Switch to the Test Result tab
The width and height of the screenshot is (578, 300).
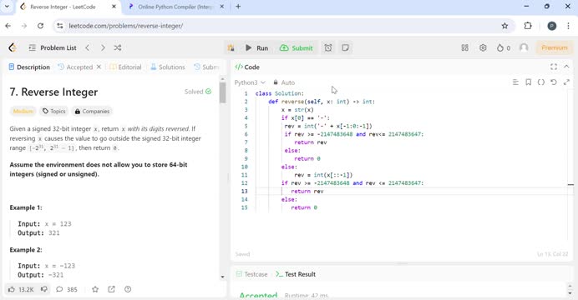[x=296, y=274]
